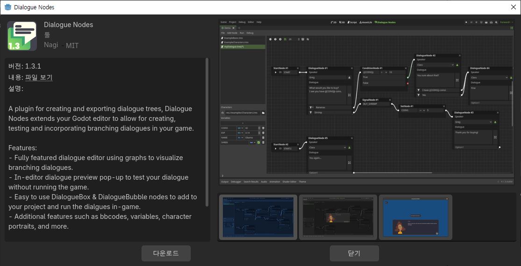This screenshot has width=521, height=266.
Task: Open author Nagi's page
Action: click(x=51, y=45)
